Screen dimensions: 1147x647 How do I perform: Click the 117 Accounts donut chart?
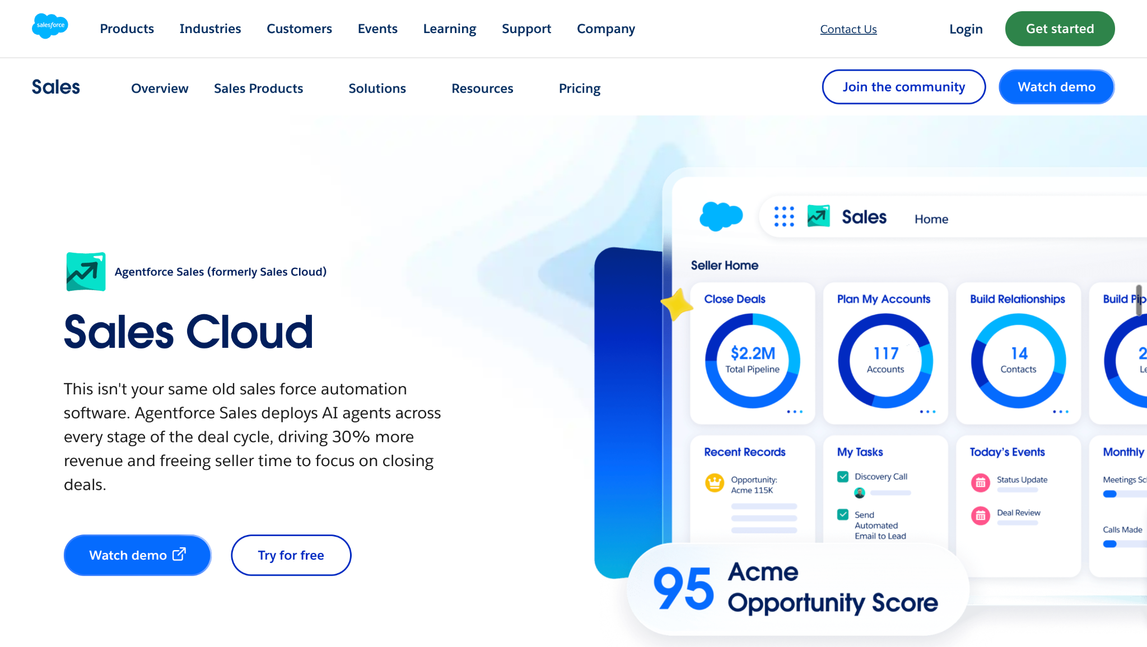point(885,361)
